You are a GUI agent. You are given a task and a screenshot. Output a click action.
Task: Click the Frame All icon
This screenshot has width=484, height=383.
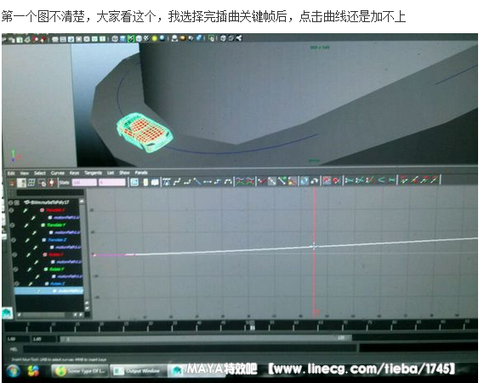134,182
